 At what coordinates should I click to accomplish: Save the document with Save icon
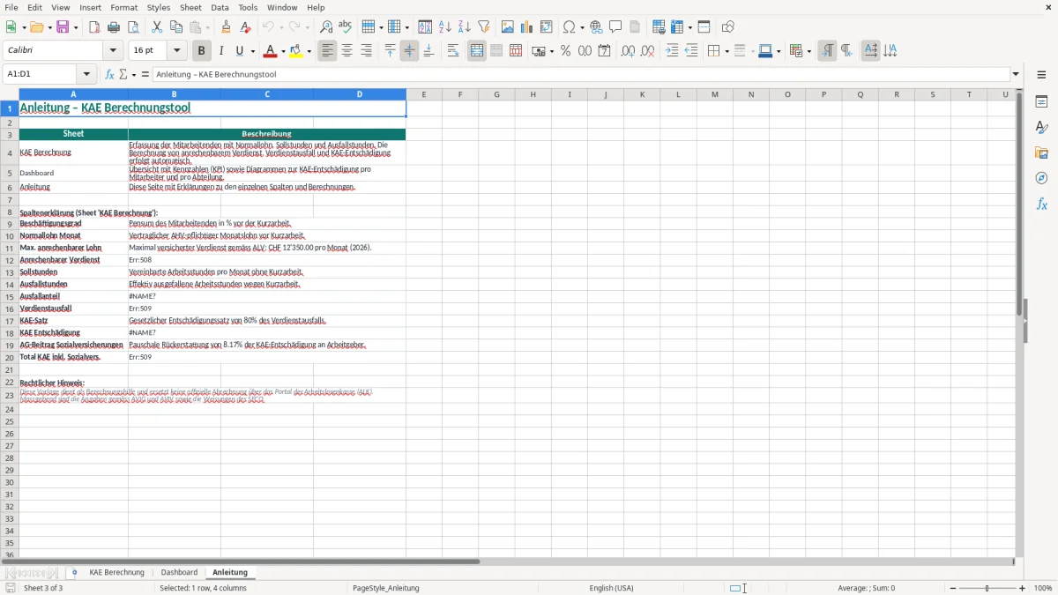point(63,27)
